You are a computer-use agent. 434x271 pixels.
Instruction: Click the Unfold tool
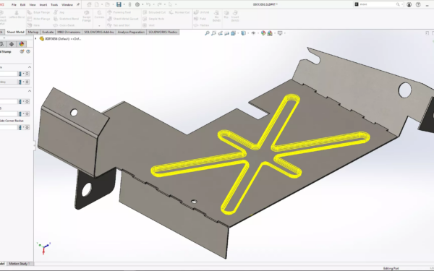[x=202, y=12]
